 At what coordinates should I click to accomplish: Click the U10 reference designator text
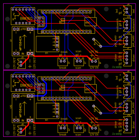[11, 107]
